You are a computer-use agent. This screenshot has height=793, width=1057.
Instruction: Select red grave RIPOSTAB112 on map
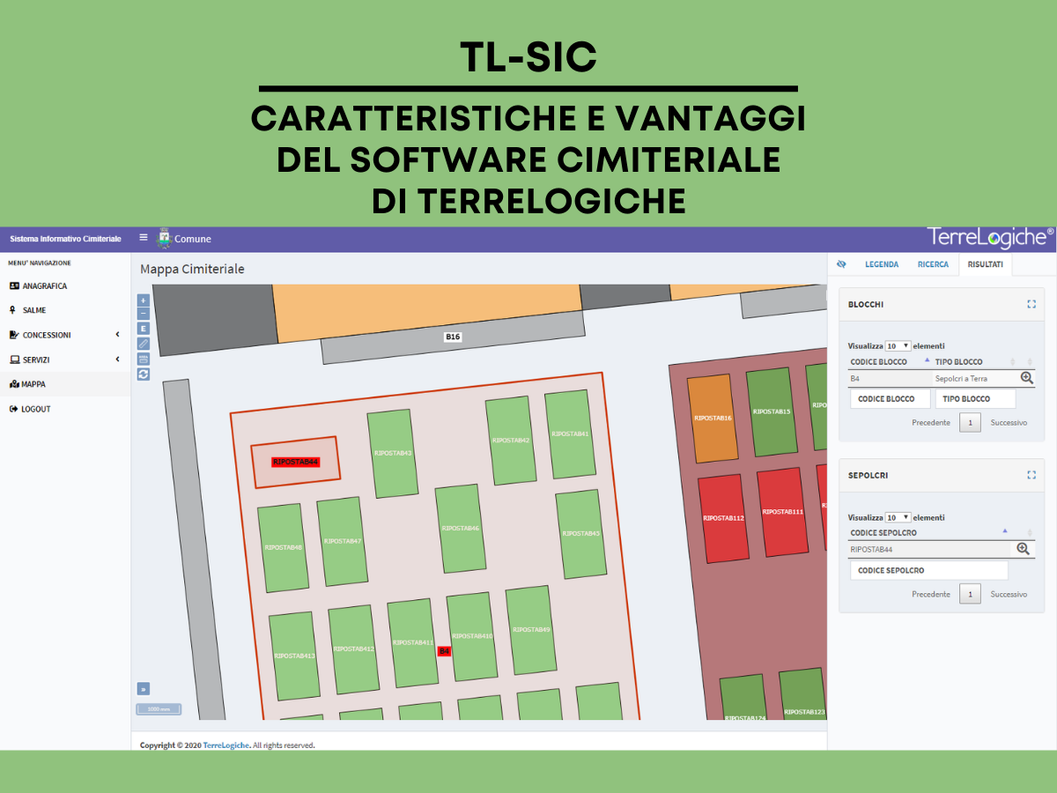coord(724,518)
